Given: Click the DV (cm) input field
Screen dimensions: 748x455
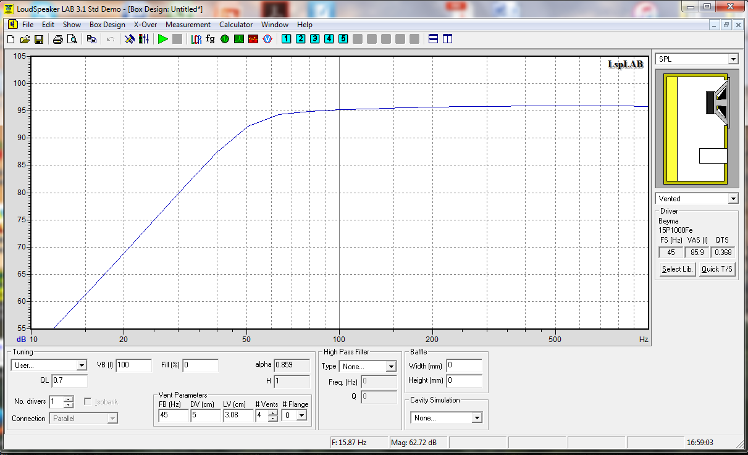Looking at the screenshot, I should point(205,415).
